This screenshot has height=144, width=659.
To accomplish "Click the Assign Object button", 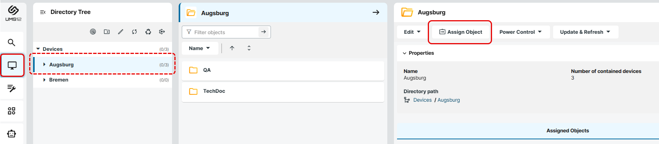I will coord(460,32).
